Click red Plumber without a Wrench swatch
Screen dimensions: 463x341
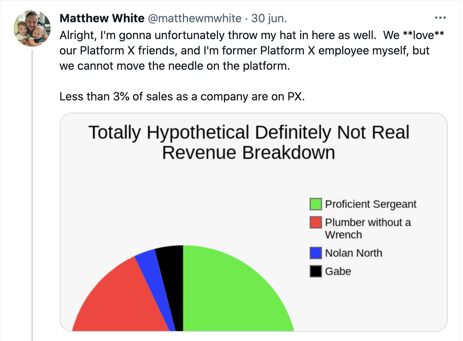tap(315, 223)
